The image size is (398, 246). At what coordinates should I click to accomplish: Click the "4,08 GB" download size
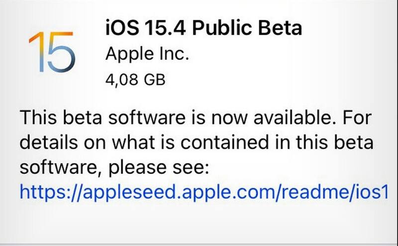[135, 78]
